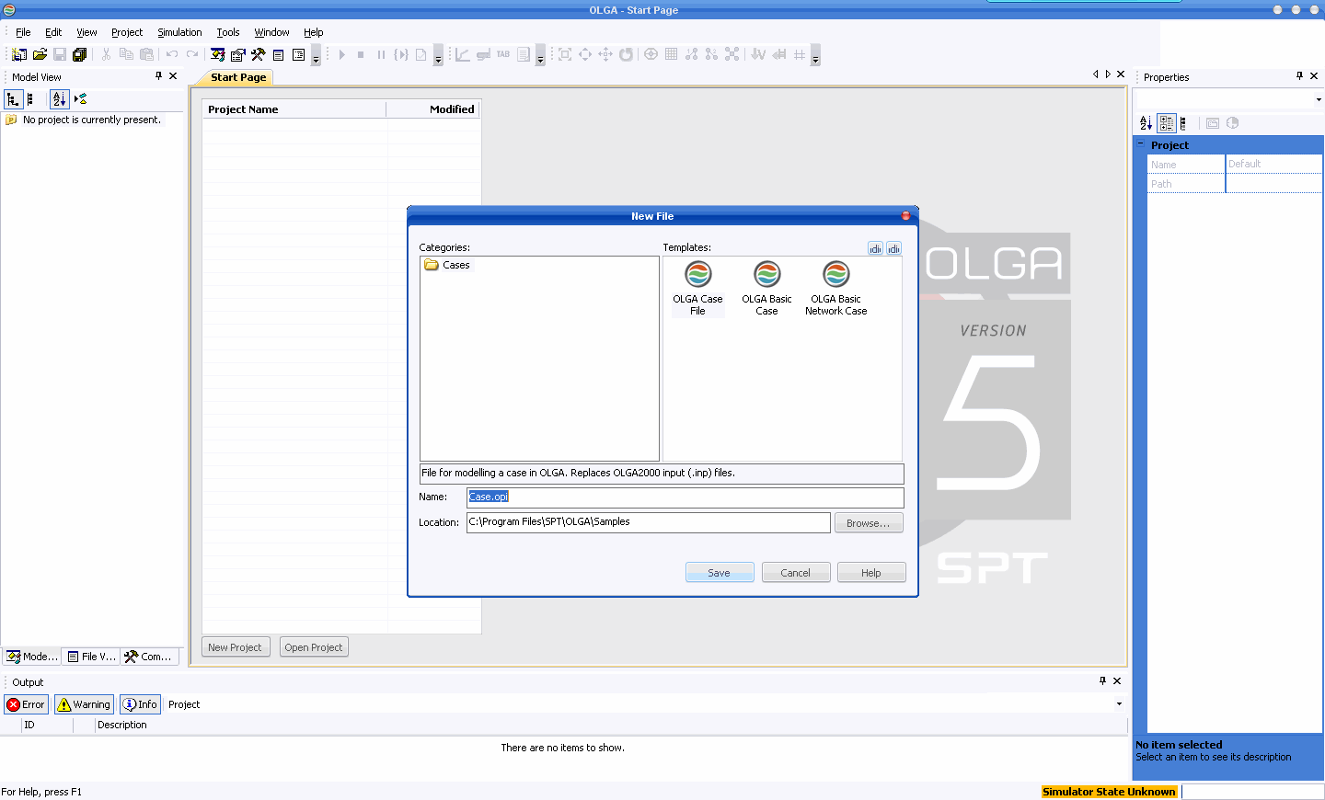Click the Copy toolbar icon

126,55
